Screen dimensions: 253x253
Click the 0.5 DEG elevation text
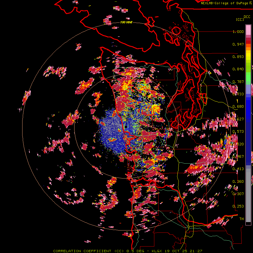coord(135,251)
